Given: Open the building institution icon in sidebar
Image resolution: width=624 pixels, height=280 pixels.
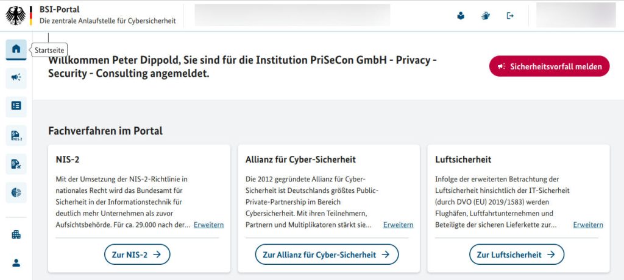Looking at the screenshot, I should click(x=16, y=234).
